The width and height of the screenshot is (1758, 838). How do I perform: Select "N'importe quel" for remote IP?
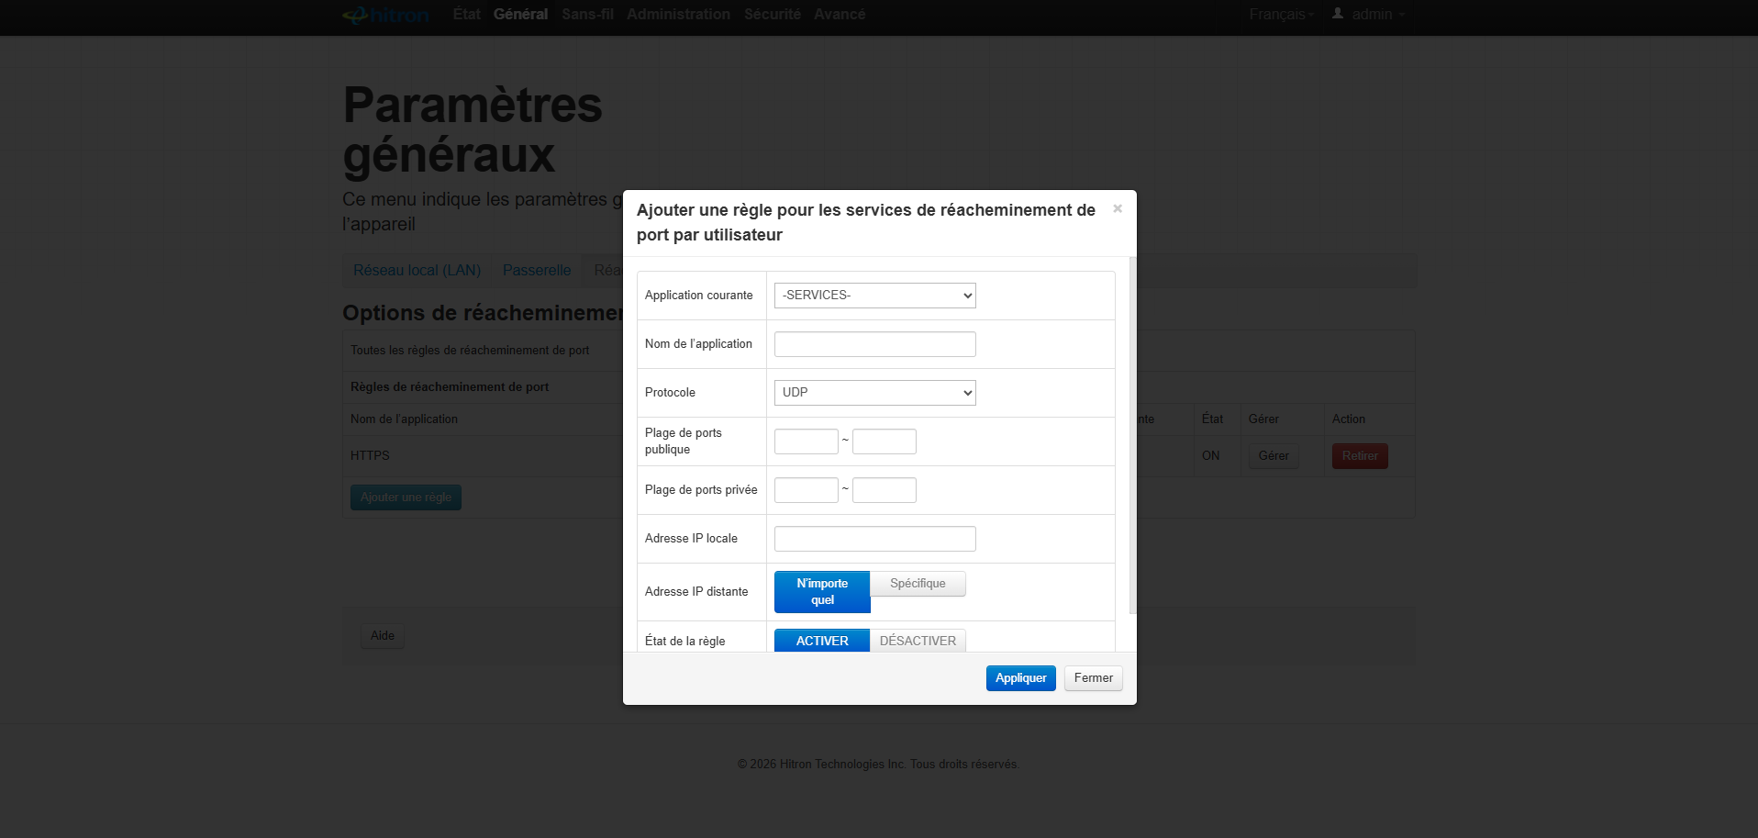tap(821, 591)
